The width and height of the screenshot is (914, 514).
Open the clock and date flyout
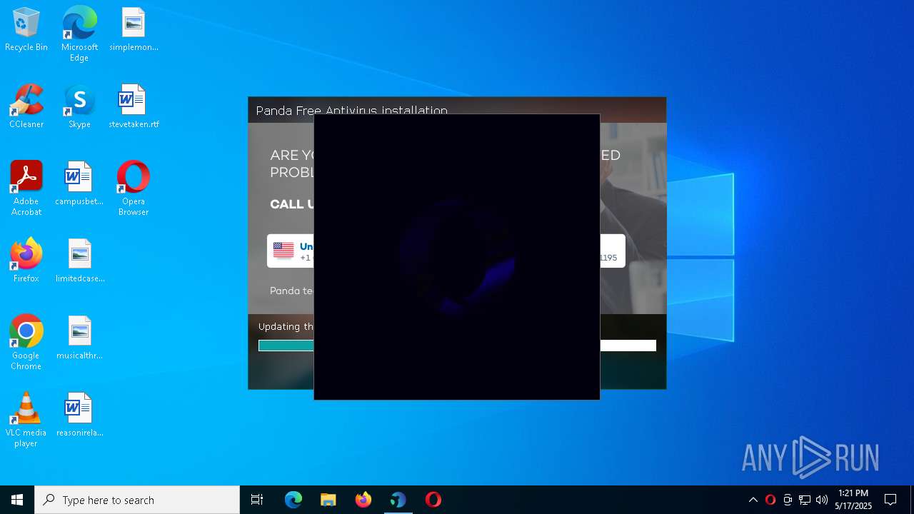pyautogui.click(x=853, y=500)
